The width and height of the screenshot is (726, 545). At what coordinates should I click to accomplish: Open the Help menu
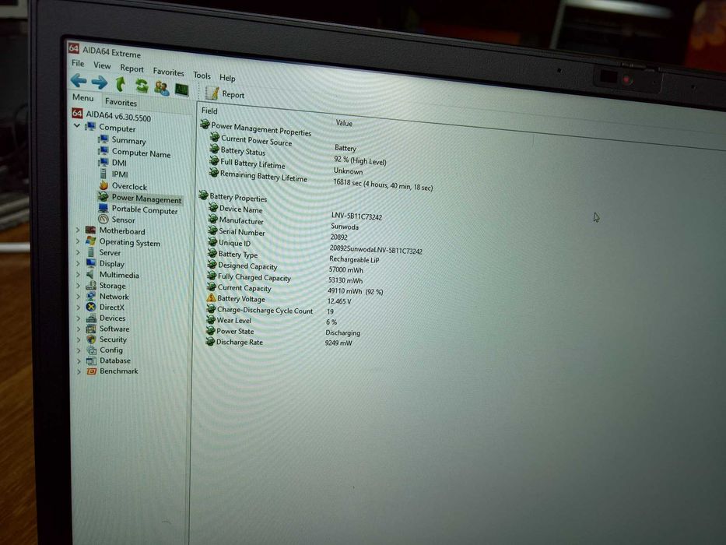227,78
